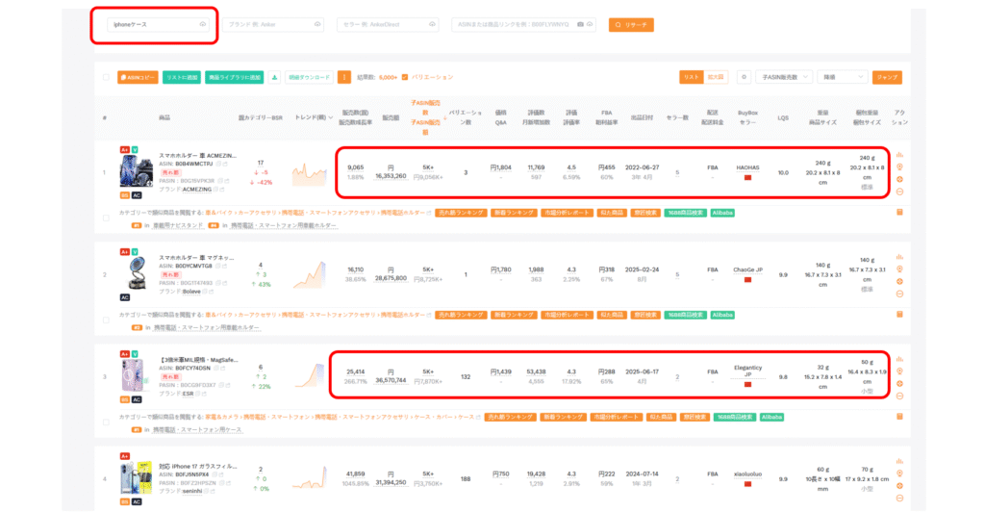This screenshot has width=985, height=512.
Task: Open the orange three-dots more menu
Action: [x=343, y=77]
